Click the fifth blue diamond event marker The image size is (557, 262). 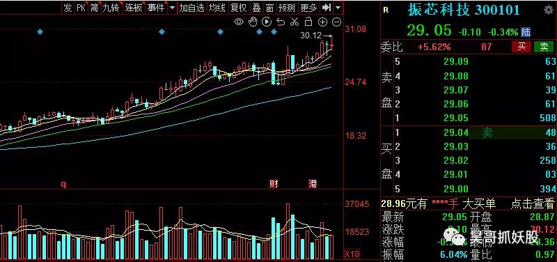274,32
